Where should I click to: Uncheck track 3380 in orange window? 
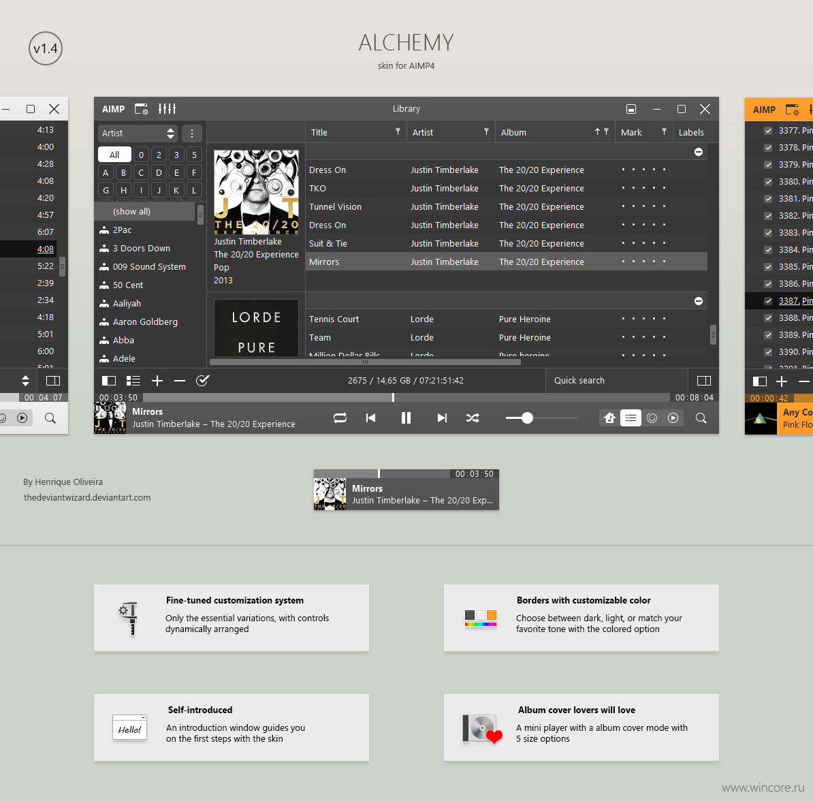769,182
